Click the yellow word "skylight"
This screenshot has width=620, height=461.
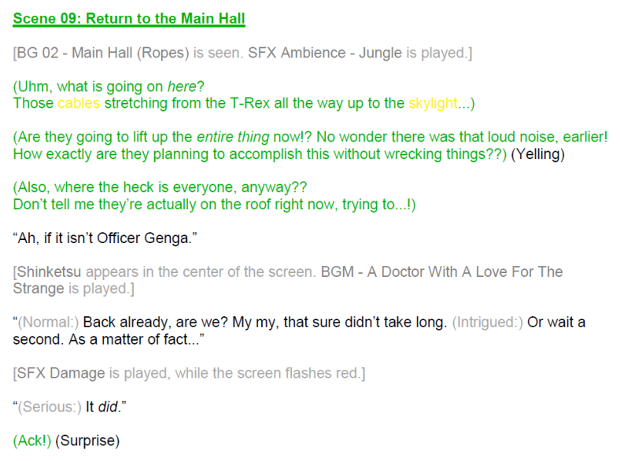[x=433, y=103]
